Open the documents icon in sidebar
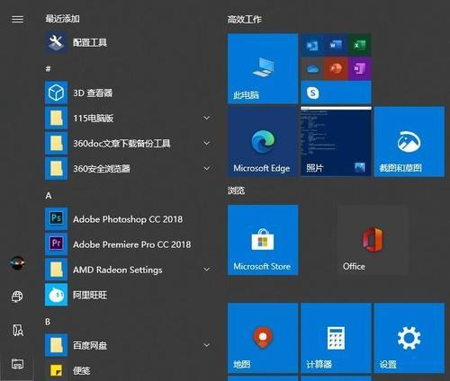This screenshot has height=381, width=450. tap(17, 331)
